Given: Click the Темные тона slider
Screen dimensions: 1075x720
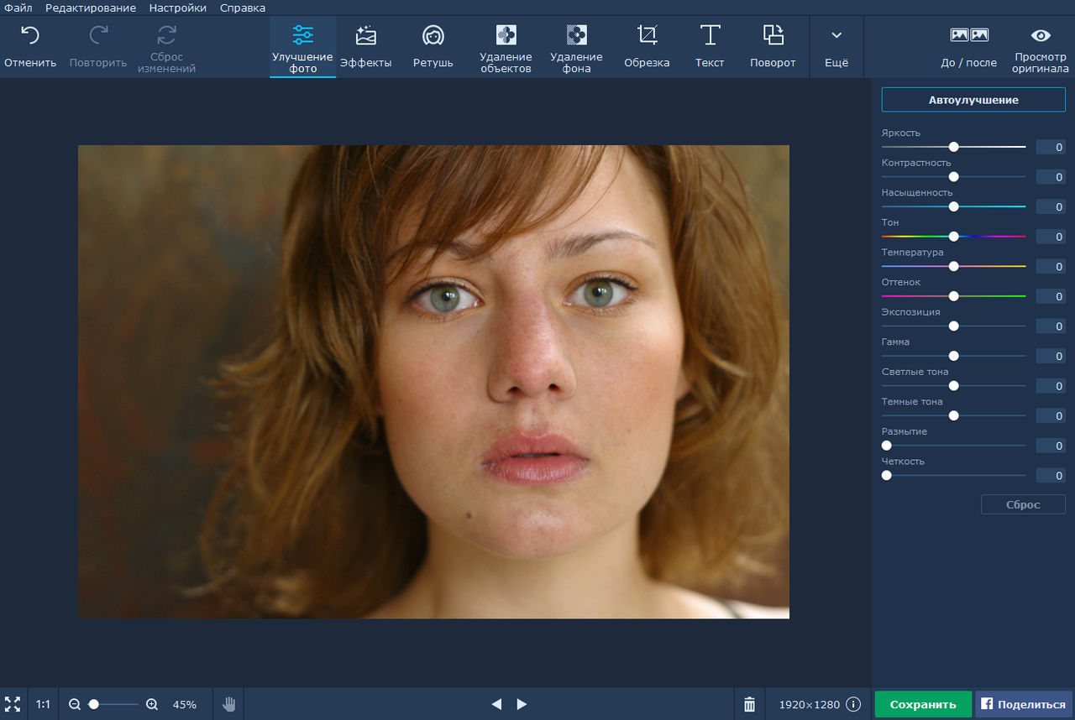Looking at the screenshot, I should [x=954, y=415].
